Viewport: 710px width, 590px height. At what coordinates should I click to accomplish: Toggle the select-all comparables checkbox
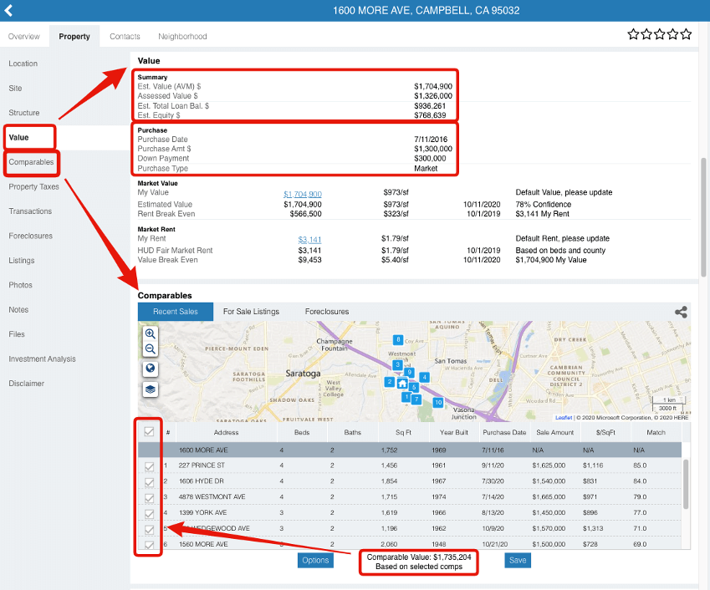coord(150,432)
